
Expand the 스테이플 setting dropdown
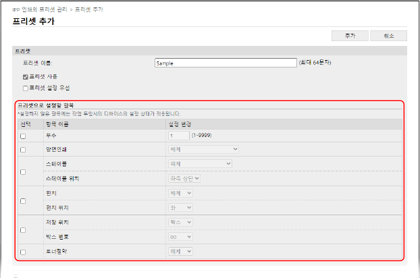point(199,163)
